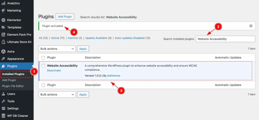Click the Search installed plugins field

point(225,39)
